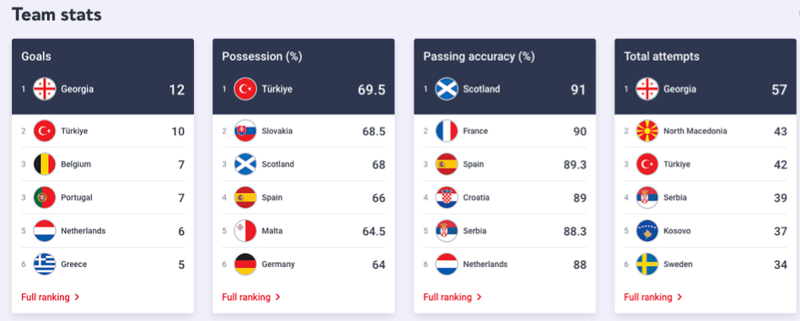800x321 pixels.
Task: Click Georgia flag icon in Goals card
Action: (45, 89)
